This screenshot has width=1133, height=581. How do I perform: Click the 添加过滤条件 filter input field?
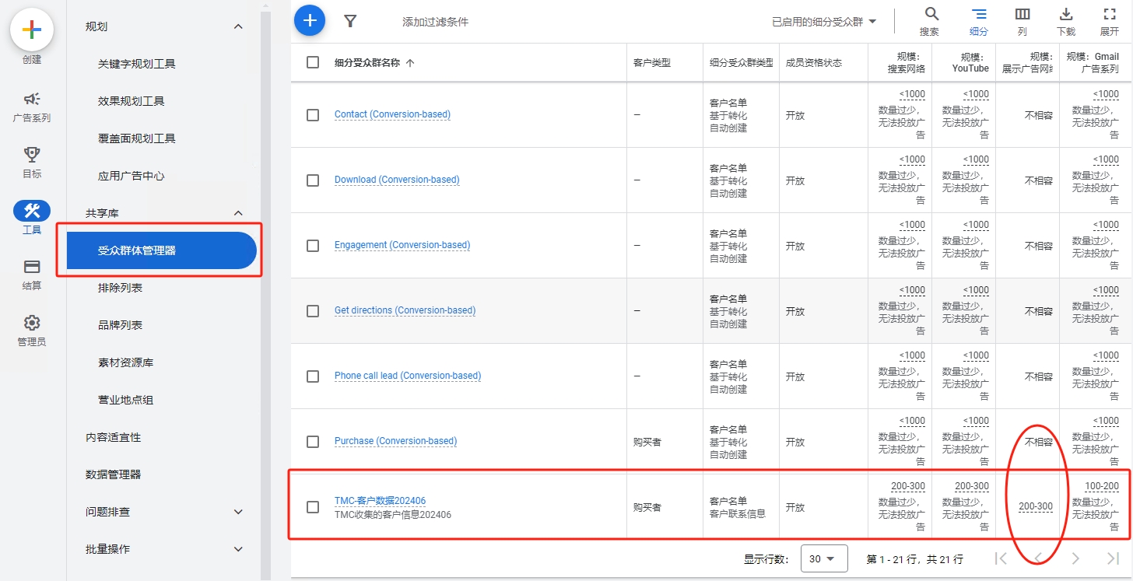click(x=436, y=22)
